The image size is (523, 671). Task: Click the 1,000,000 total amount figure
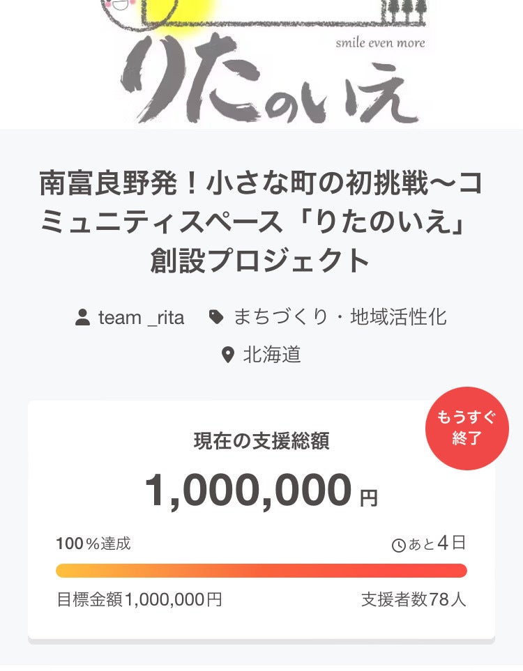pos(248,491)
